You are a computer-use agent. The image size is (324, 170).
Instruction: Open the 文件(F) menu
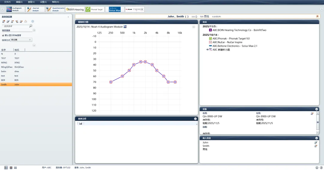click(x=7, y=2)
